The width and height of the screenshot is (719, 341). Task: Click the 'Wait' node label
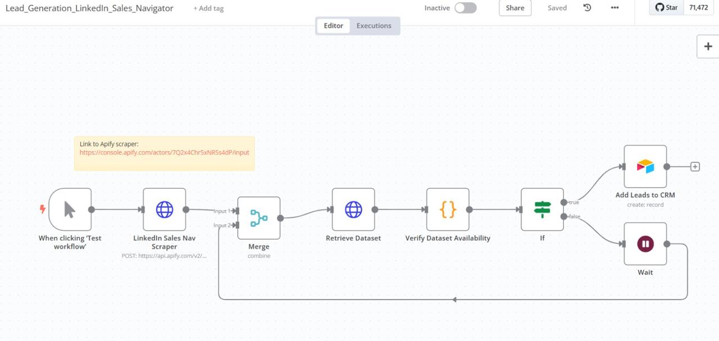point(645,272)
